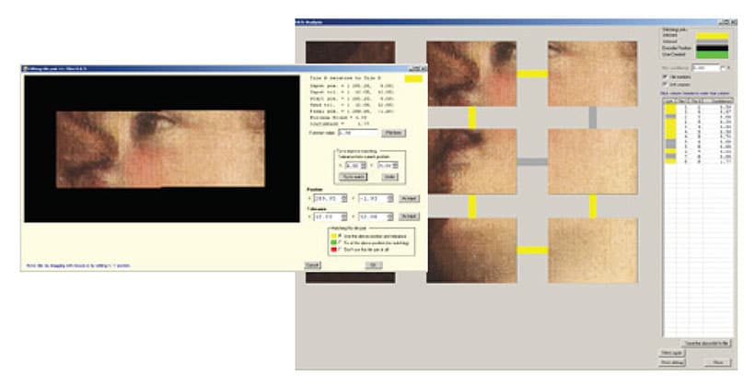Select the bottom tile with dark left edge
The width and height of the screenshot is (755, 387).
click(471, 250)
